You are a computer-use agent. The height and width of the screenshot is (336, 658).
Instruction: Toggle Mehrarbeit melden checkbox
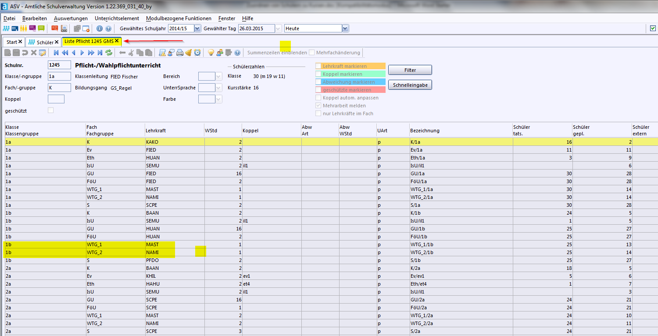318,106
